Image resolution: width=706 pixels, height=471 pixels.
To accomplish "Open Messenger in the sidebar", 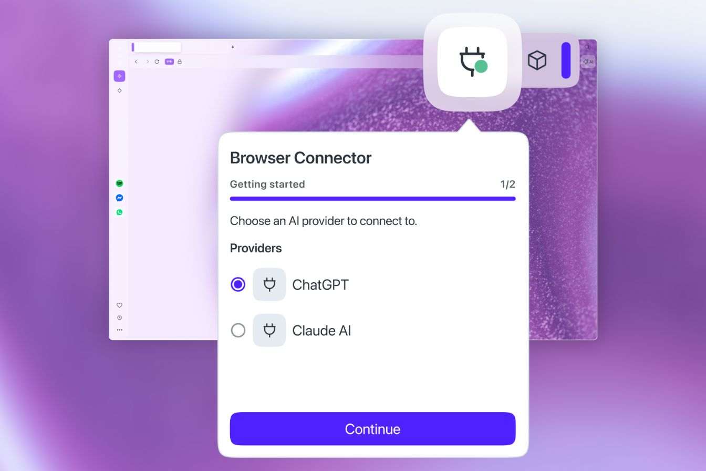I will 119,198.
